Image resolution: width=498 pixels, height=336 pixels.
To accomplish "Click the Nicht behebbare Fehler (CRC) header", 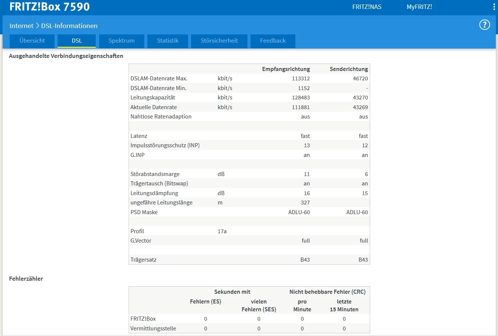I will (327, 292).
